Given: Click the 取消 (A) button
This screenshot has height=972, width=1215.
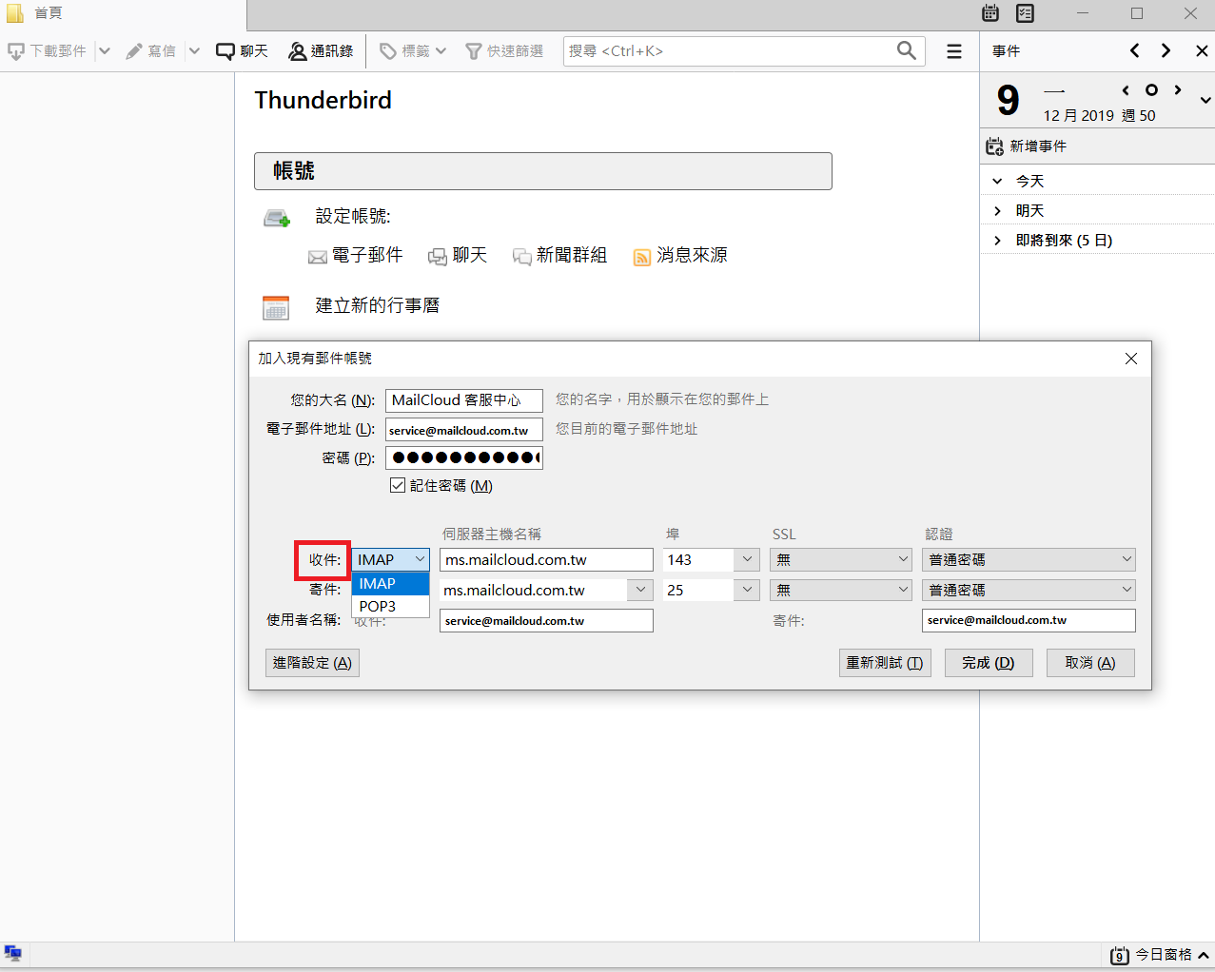Looking at the screenshot, I should (1090, 663).
